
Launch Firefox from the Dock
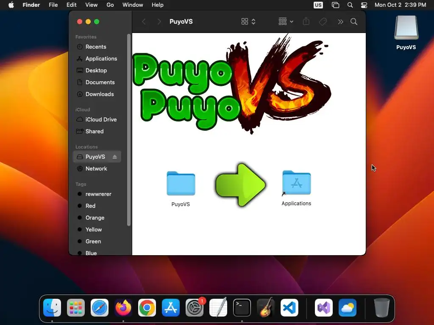coord(123,308)
